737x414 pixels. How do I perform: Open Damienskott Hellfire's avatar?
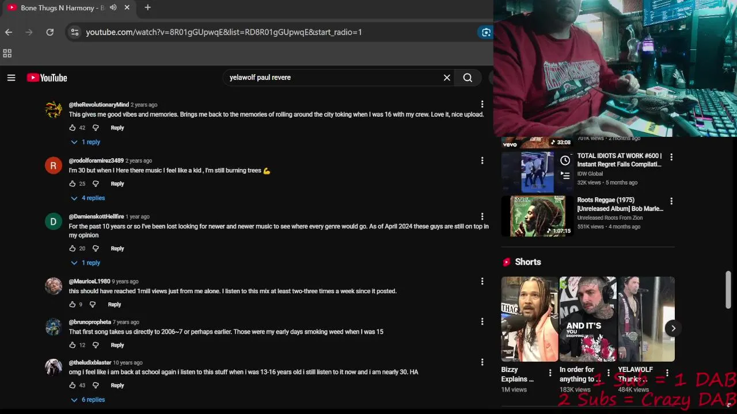(54, 221)
